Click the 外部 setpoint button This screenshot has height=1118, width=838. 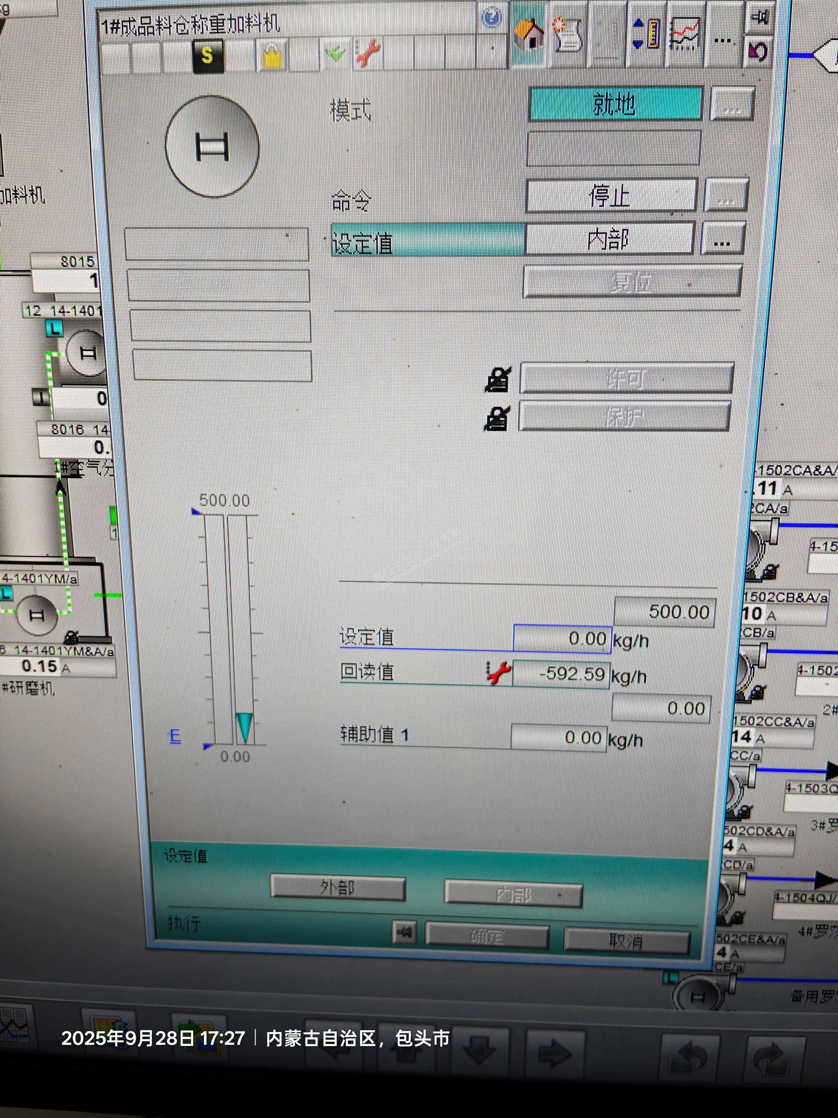(338, 888)
